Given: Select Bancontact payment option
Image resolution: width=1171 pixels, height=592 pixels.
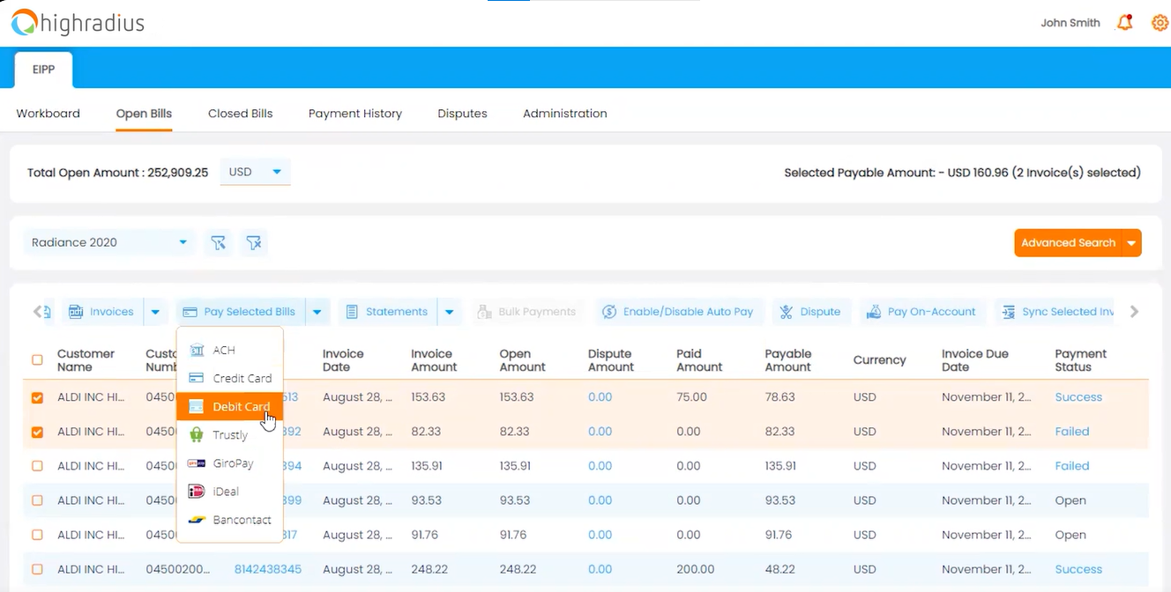Looking at the screenshot, I should tap(229, 520).
